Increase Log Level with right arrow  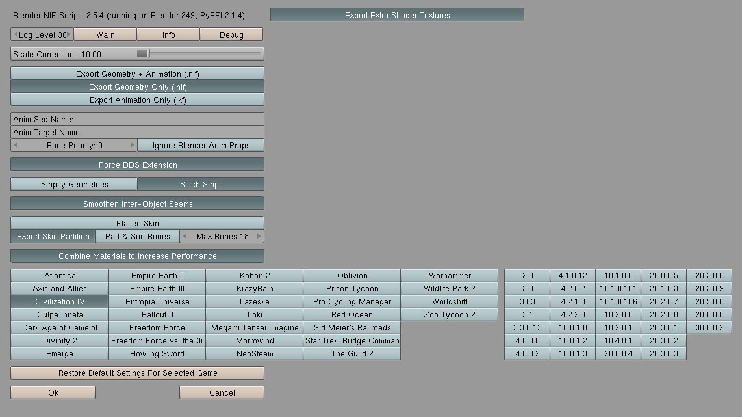click(69, 34)
